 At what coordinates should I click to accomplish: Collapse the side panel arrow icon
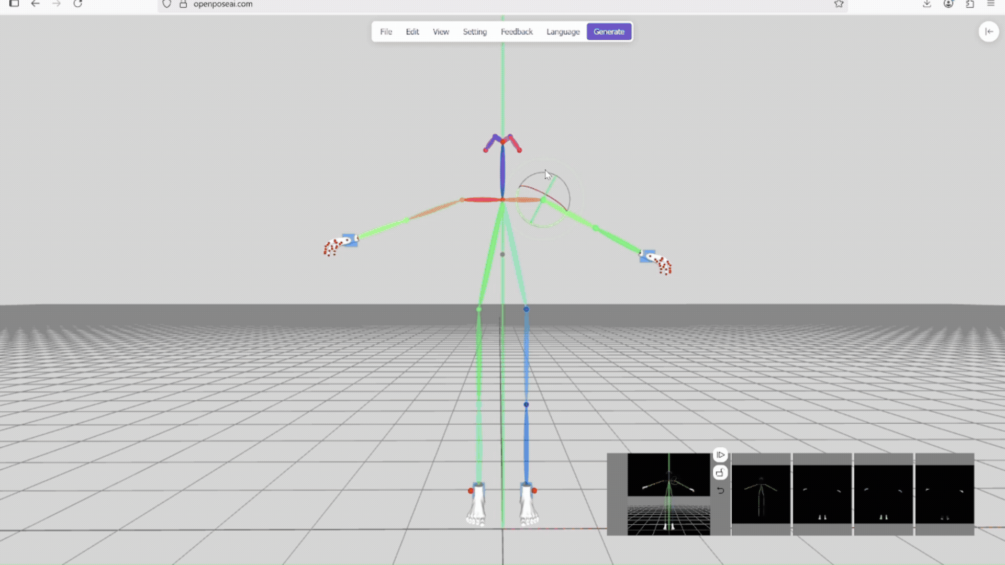pos(989,32)
